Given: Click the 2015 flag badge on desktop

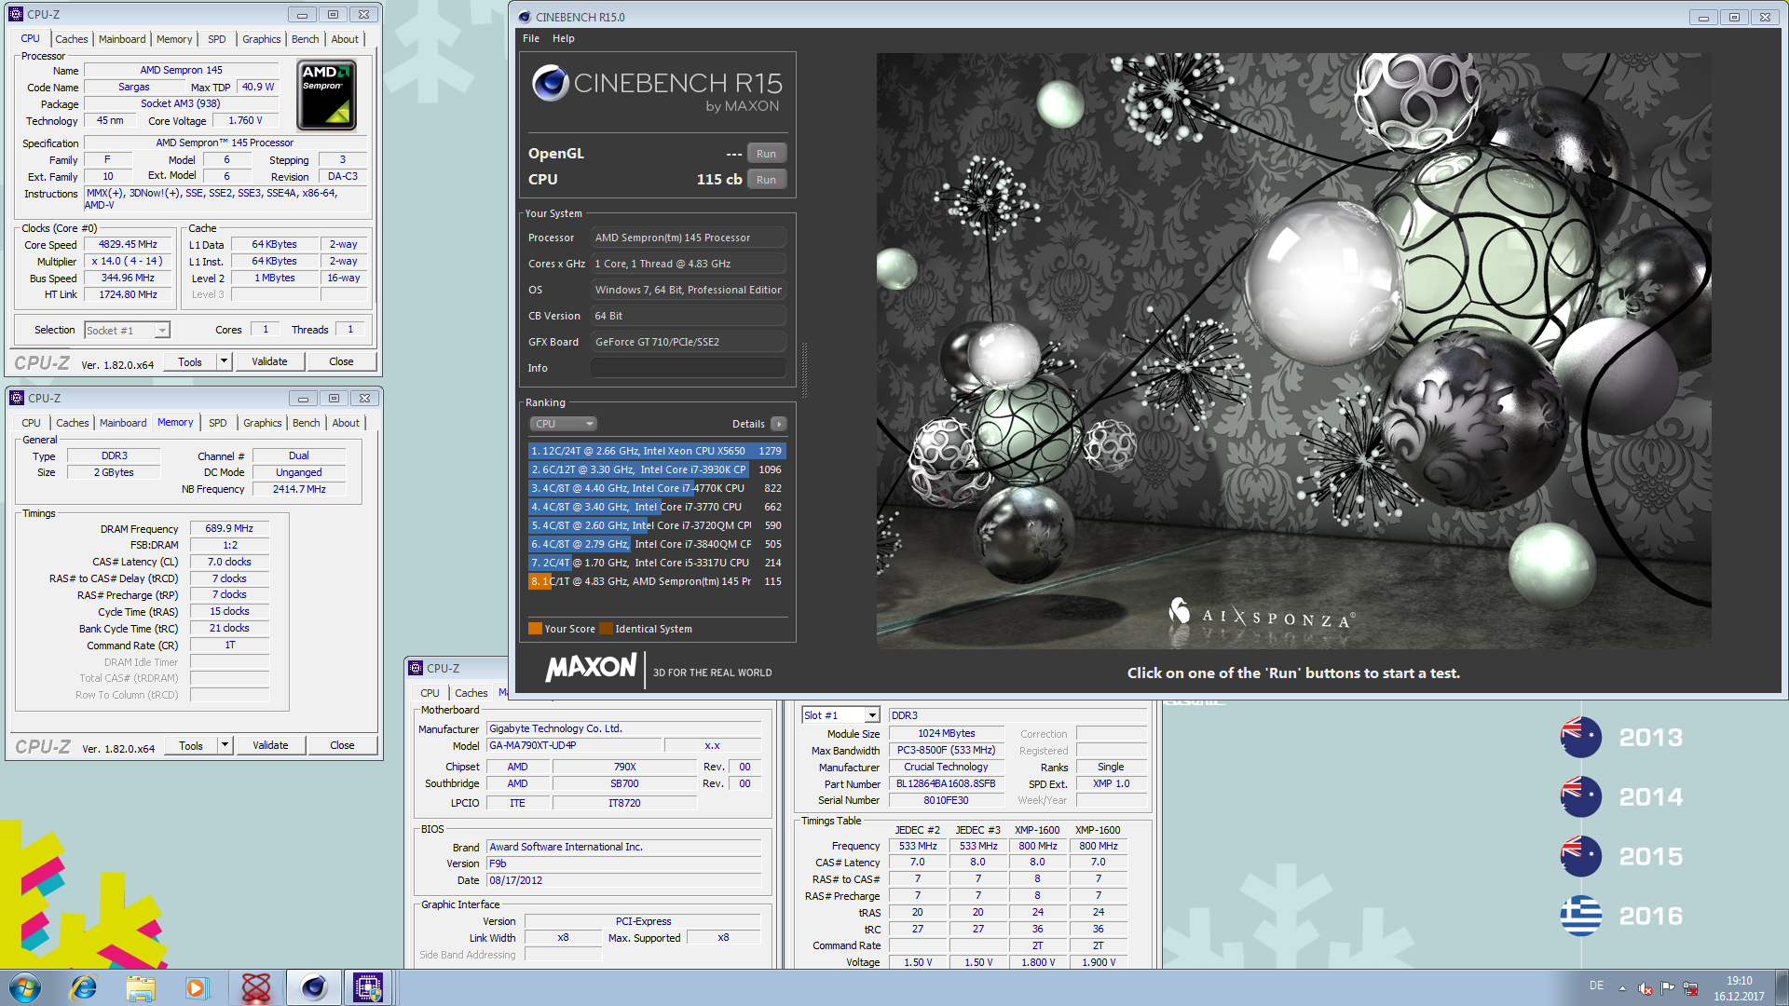Looking at the screenshot, I should (1581, 856).
